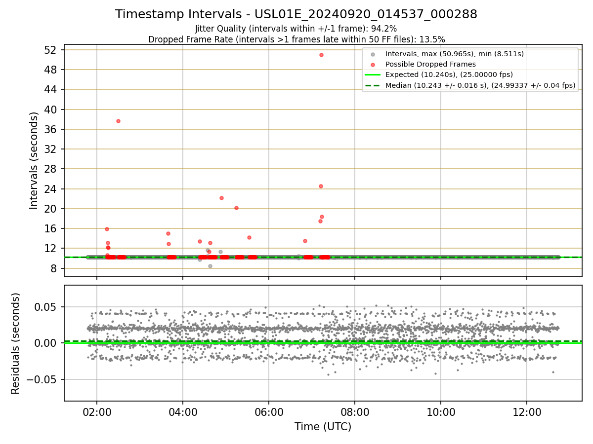Click legend entry 'Intervals, max (50.965s), min (8.511s)'
This screenshot has width=593, height=444.
pos(455,54)
